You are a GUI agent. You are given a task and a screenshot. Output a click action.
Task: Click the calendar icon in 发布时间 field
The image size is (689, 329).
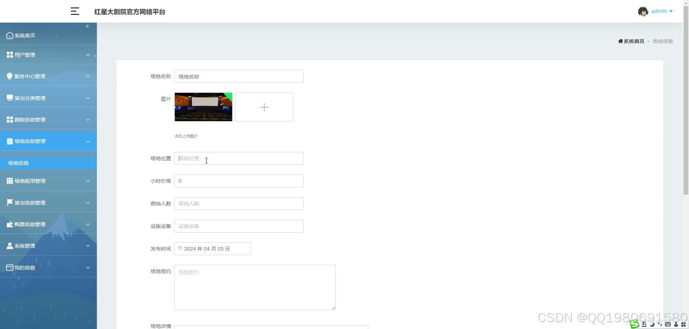pos(180,248)
